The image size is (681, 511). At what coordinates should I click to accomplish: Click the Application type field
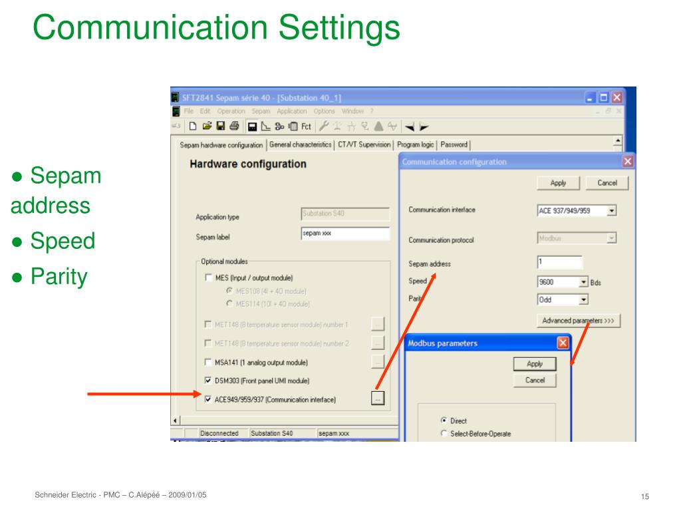[x=345, y=214]
